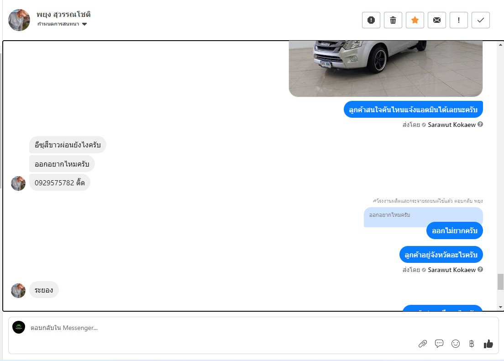
Task: Open saved replies speech bubble icon
Action: 439,344
